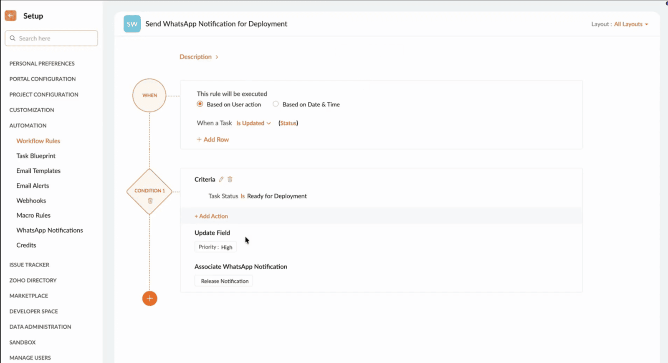Delete Condition 1 via the trash icon in the diamond
Viewport: 668px width, 363px height.
[150, 201]
